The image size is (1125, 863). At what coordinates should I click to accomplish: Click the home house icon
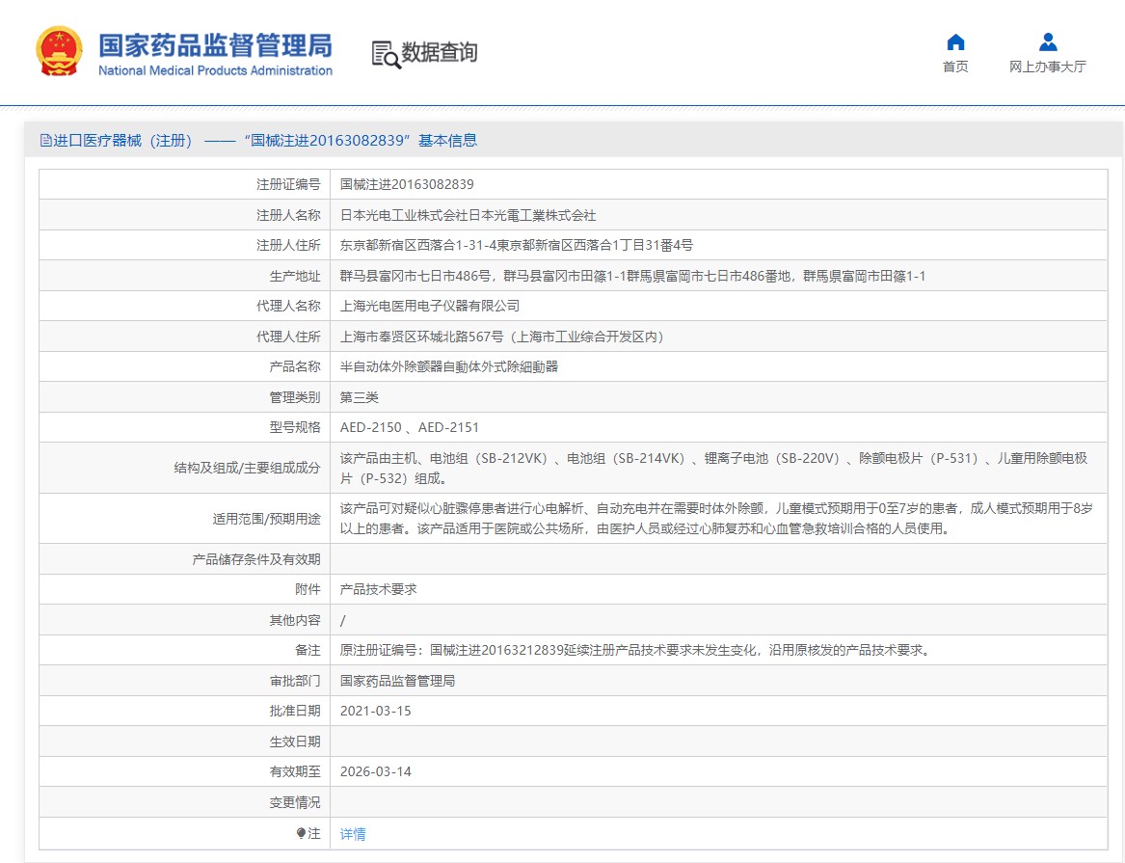(955, 42)
